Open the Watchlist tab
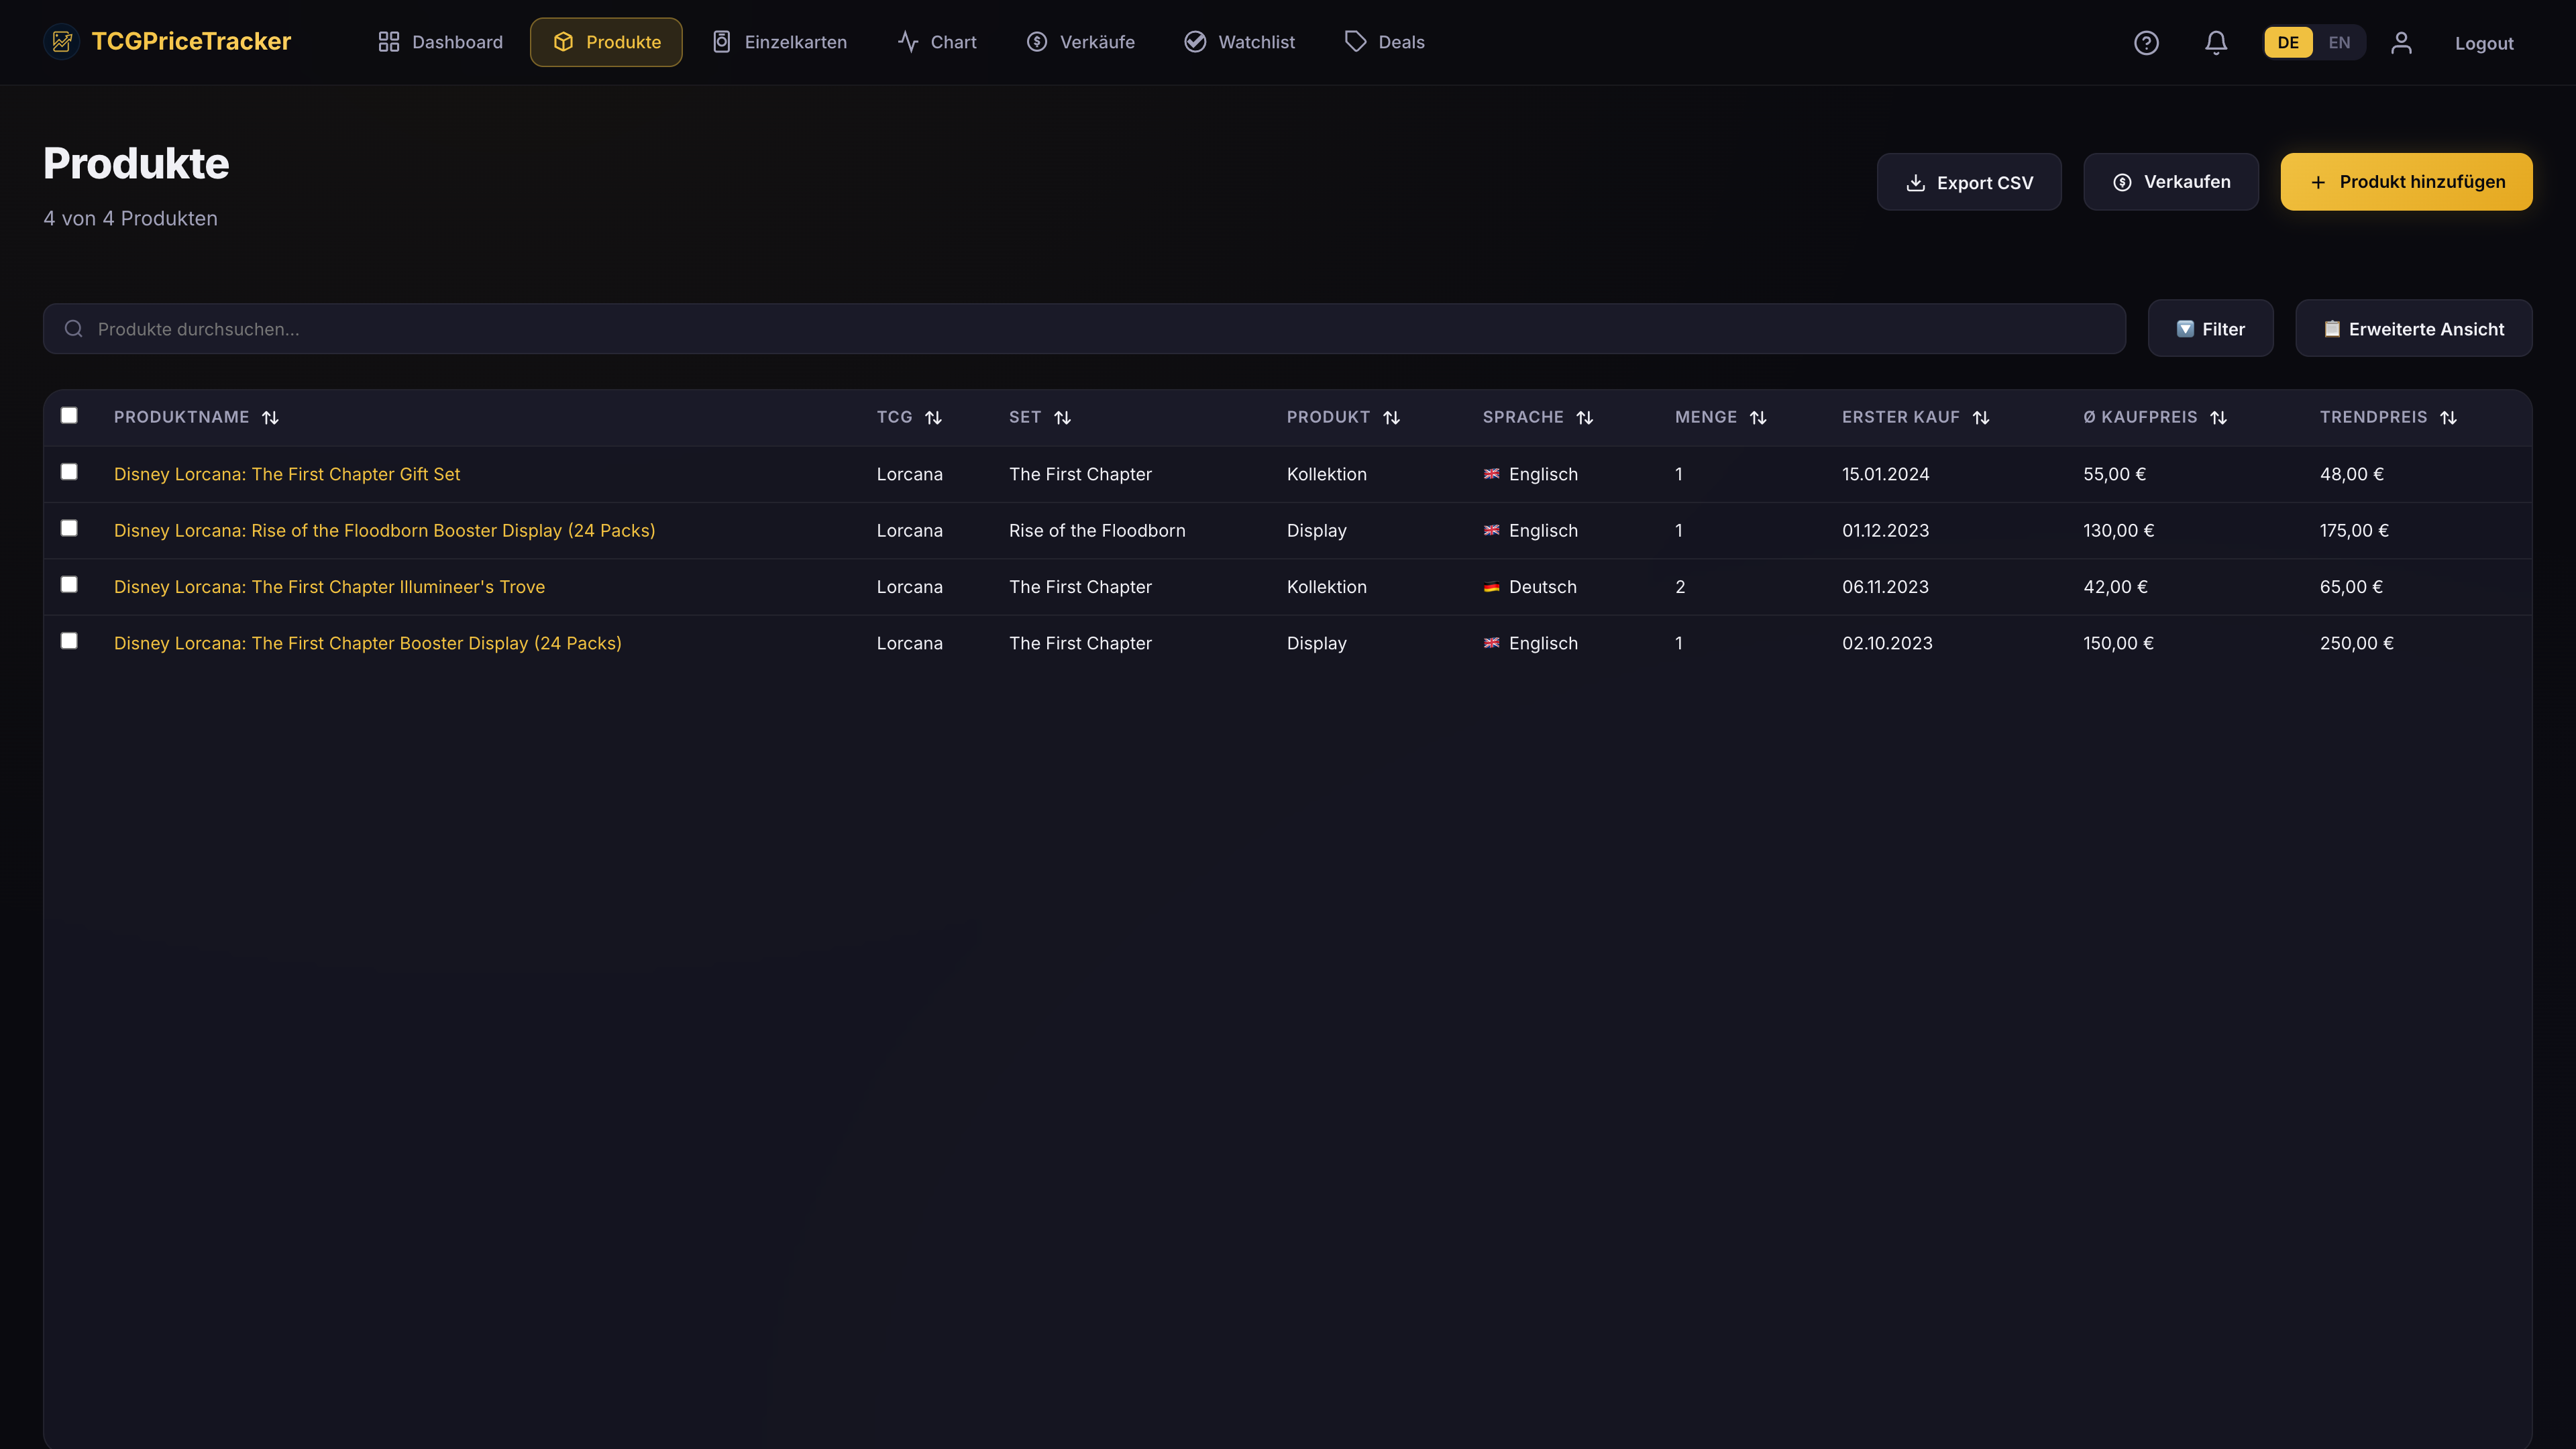 (1239, 42)
